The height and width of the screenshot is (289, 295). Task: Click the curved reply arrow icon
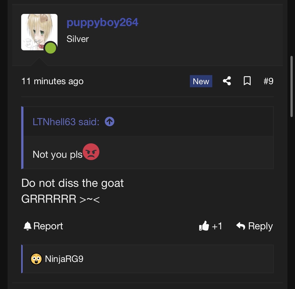click(241, 226)
